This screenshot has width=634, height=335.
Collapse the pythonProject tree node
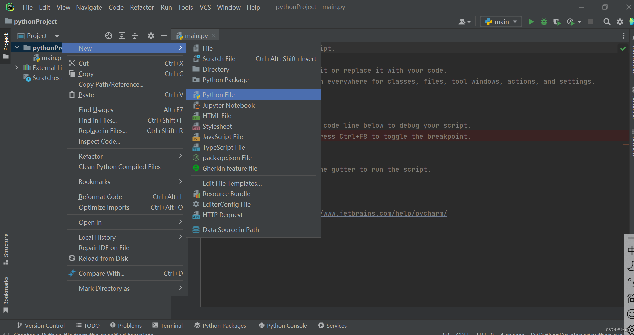[x=17, y=47]
